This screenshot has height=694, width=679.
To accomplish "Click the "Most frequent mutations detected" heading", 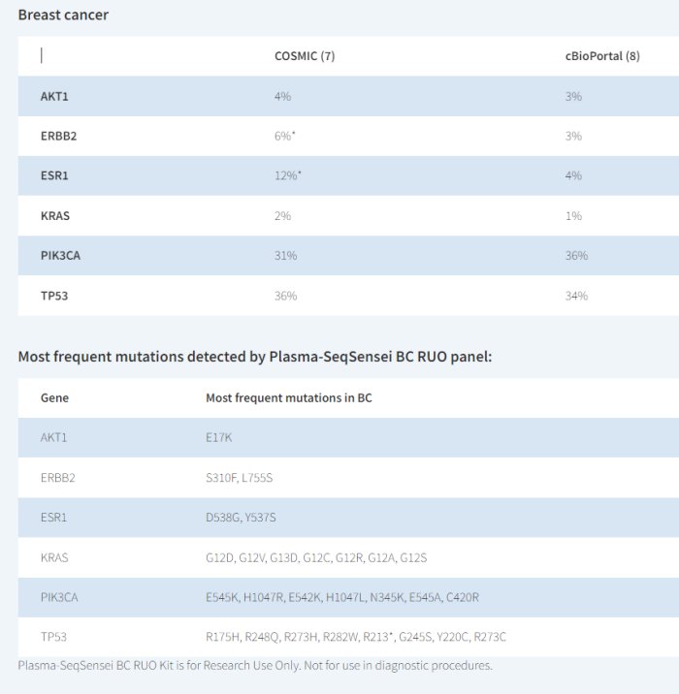I will (255, 357).
